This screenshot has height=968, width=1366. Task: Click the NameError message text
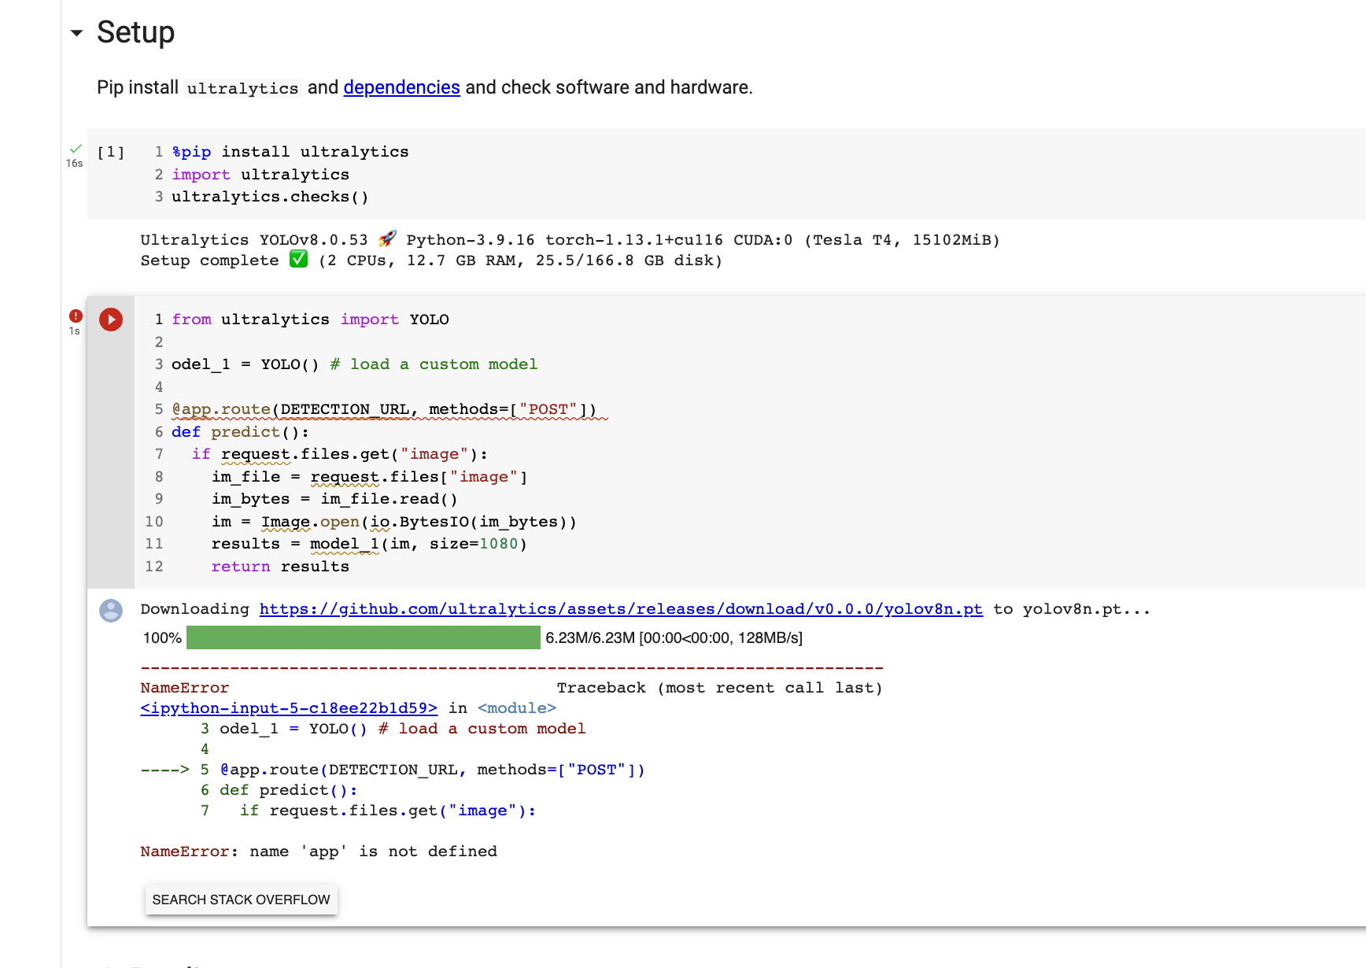pos(318,851)
